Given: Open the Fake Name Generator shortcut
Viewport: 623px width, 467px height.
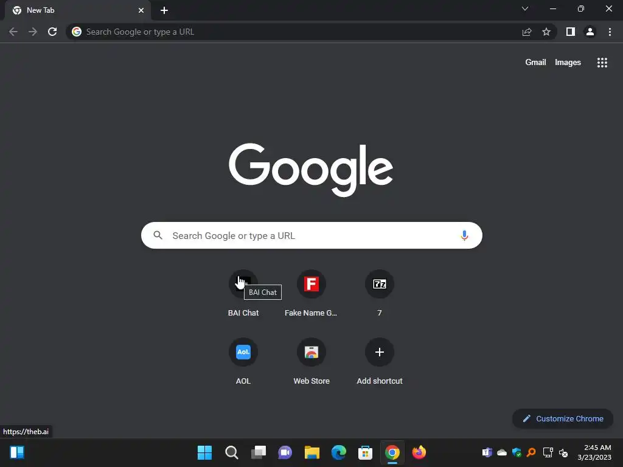Looking at the screenshot, I should [x=311, y=294].
